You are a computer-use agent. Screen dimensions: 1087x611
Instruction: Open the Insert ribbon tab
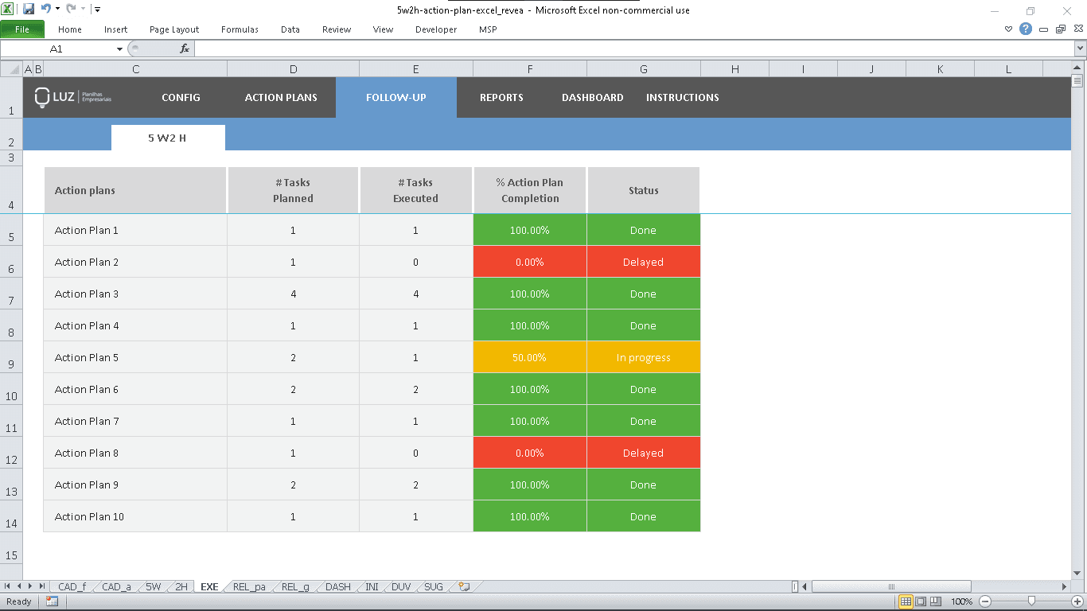click(115, 29)
